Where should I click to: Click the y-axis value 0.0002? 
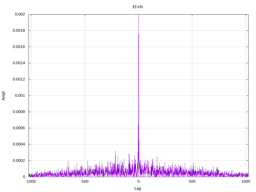pos(19,160)
